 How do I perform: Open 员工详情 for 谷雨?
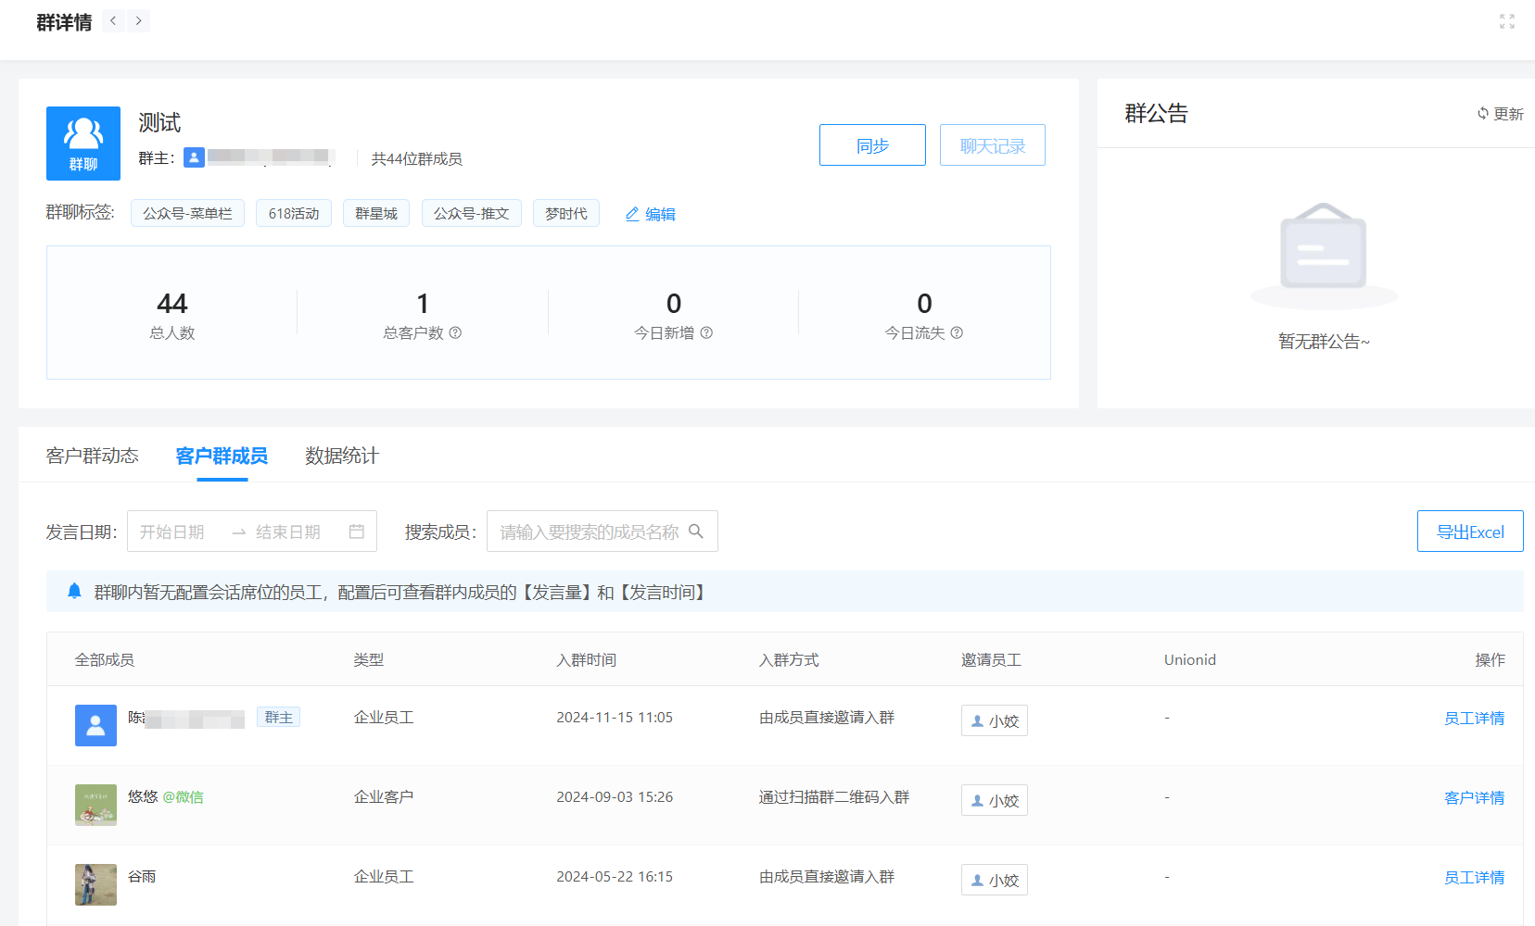pyautogui.click(x=1474, y=878)
